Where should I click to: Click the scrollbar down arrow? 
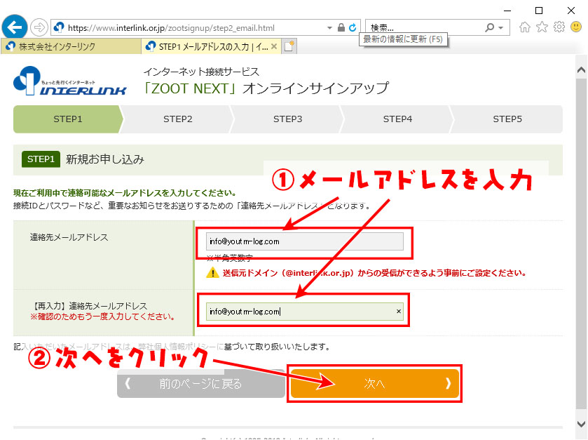click(x=581, y=425)
